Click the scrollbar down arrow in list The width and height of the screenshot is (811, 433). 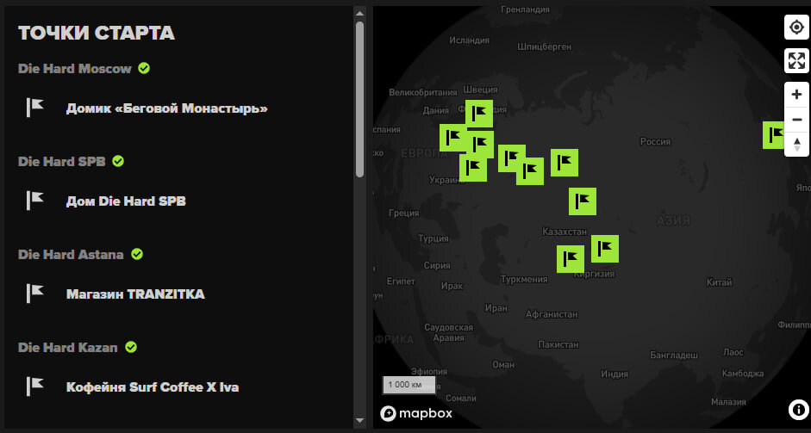(x=359, y=420)
